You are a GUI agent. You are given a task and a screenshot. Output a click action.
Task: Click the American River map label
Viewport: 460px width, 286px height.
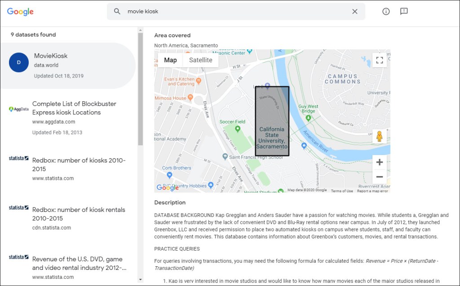(x=316, y=141)
